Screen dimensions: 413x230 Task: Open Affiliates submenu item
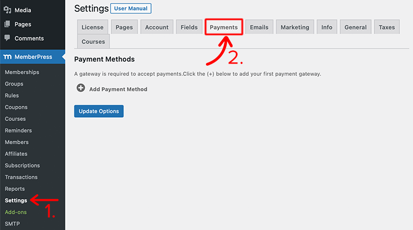[x=16, y=154]
